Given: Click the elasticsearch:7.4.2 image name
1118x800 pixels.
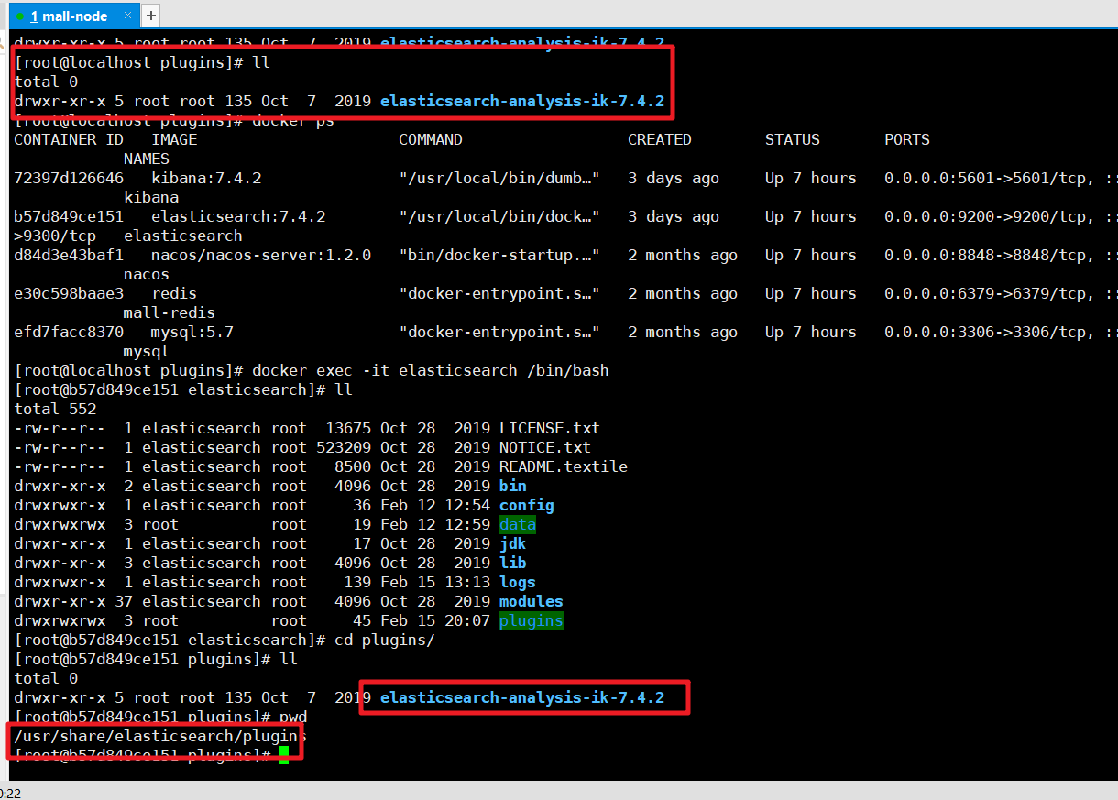Looking at the screenshot, I should pyautogui.click(x=238, y=216).
